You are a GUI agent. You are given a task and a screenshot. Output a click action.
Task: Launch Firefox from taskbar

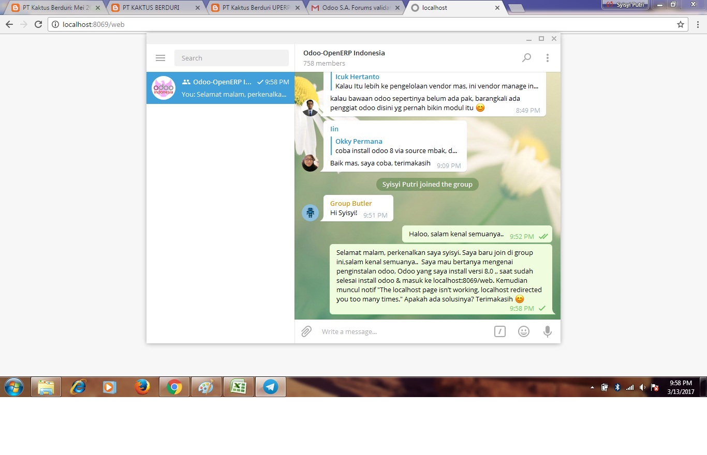142,387
